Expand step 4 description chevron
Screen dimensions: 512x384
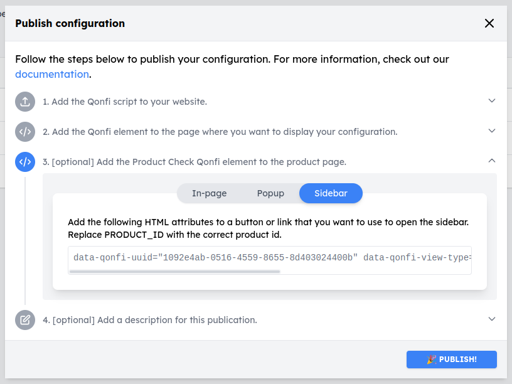492,319
